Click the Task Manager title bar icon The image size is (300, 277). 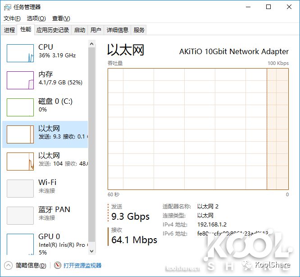tap(8, 7)
